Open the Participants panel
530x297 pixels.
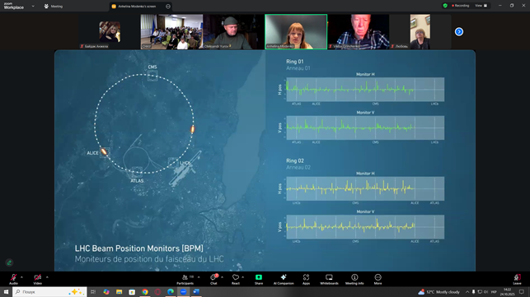click(185, 279)
